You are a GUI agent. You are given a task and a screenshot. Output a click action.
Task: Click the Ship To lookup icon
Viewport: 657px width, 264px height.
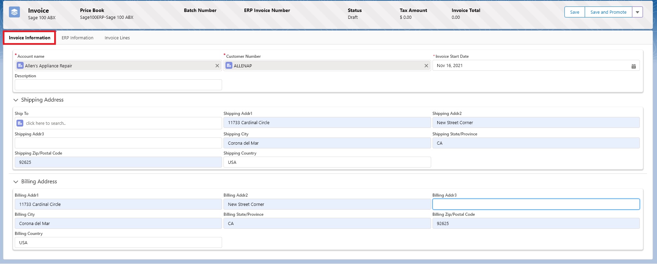point(20,123)
